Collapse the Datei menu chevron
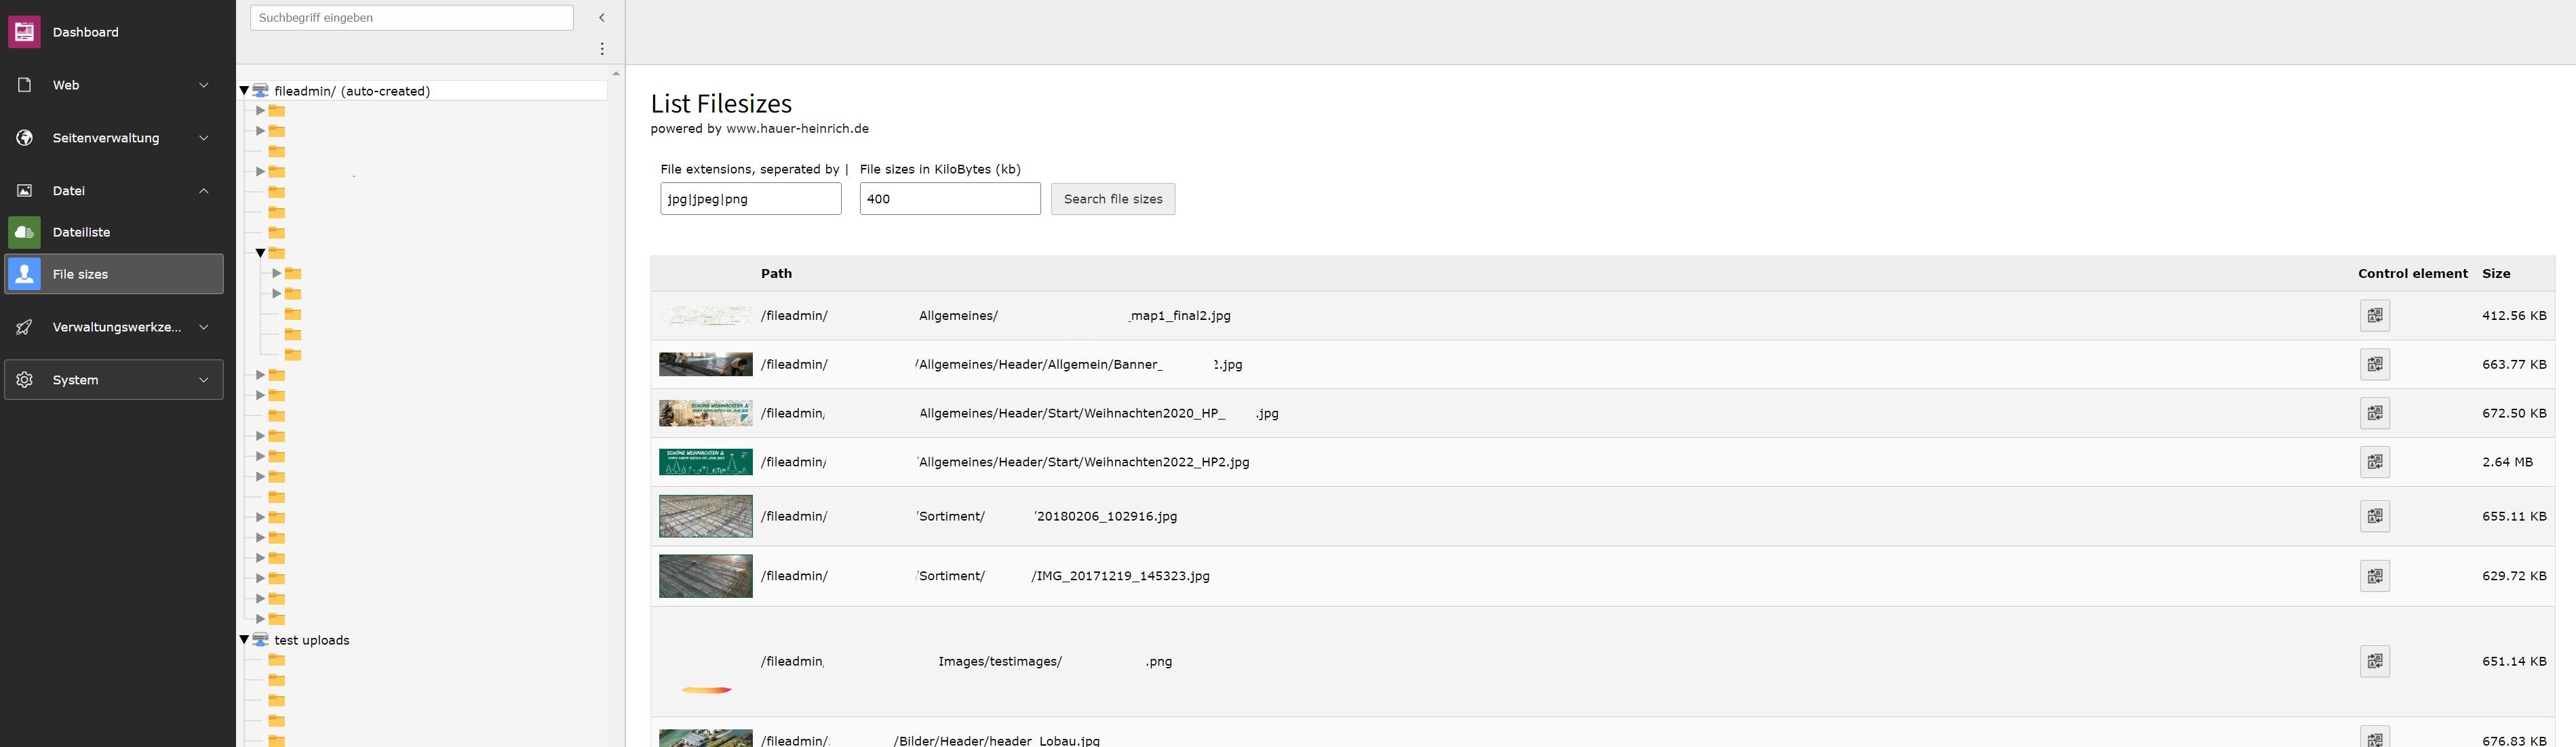The image size is (2576, 747). click(204, 191)
